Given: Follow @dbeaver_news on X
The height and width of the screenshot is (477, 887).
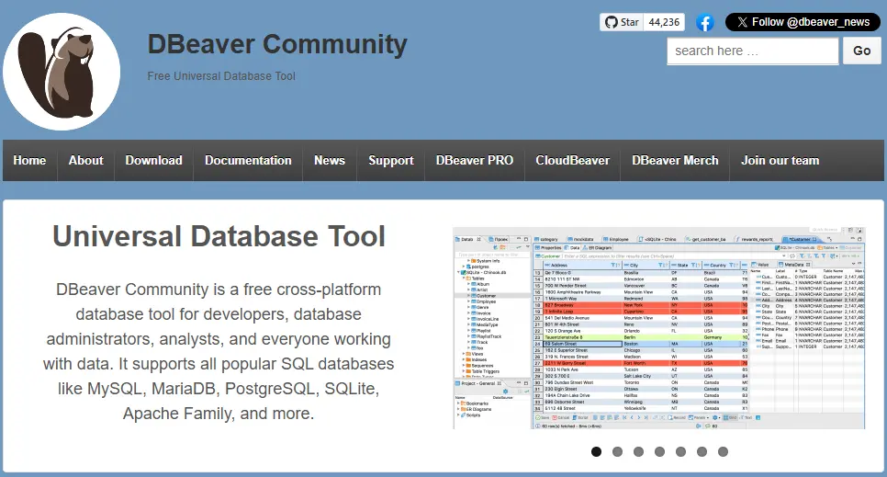Looking at the screenshot, I should pos(803,22).
